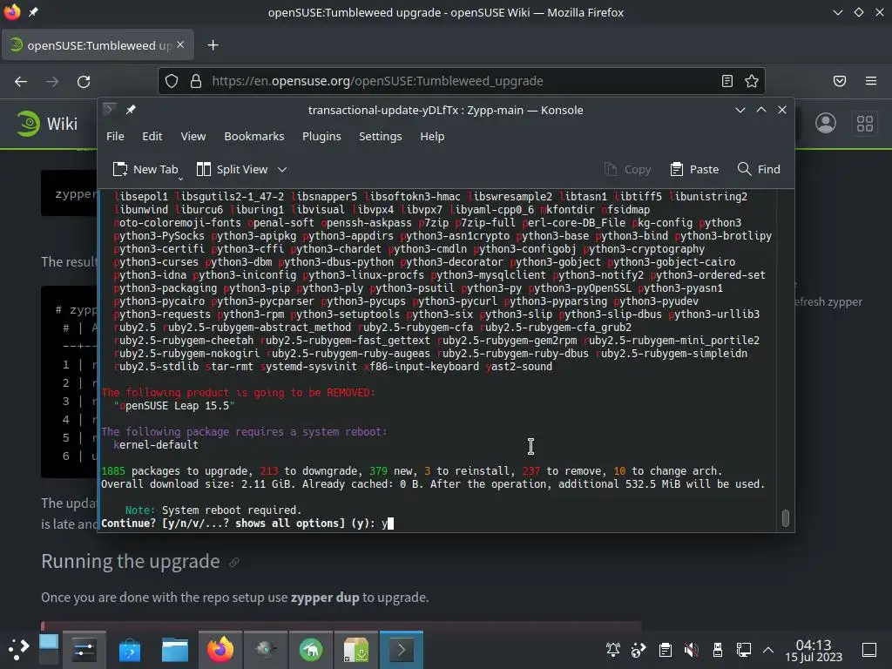This screenshot has width=892, height=669.
Task: Toggle Firefox reader view icon
Action: pos(727,81)
